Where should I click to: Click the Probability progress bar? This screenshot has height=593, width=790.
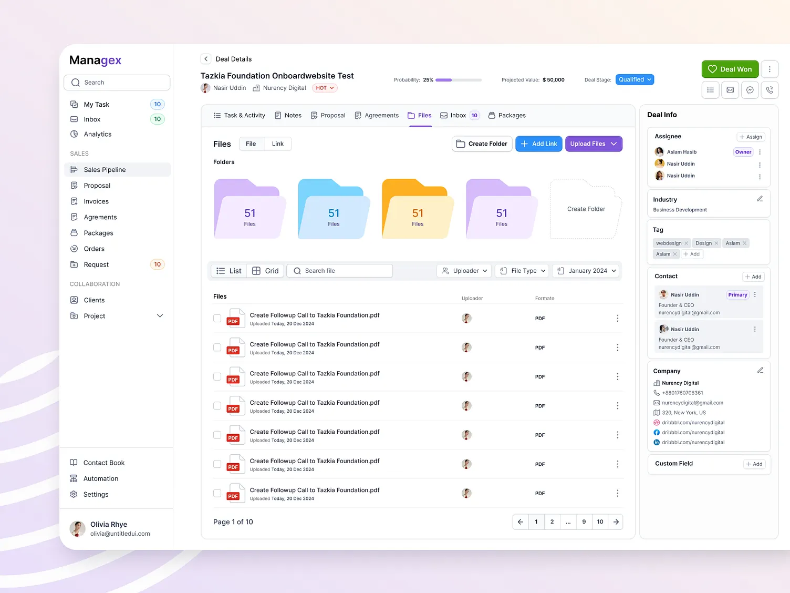(459, 80)
